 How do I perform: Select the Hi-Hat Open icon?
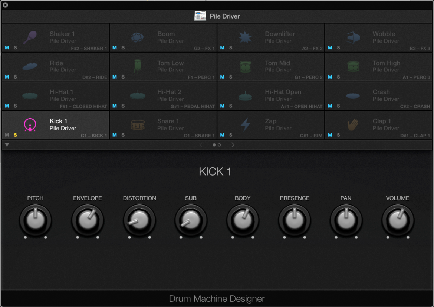tap(246, 96)
